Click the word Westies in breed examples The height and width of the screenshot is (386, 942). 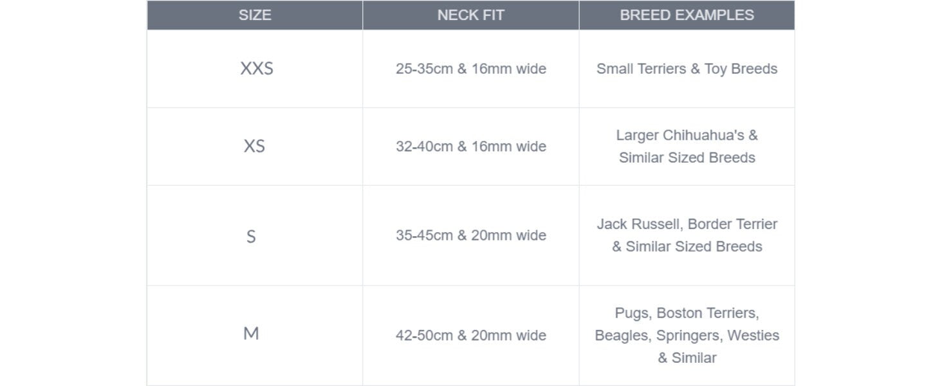coord(753,335)
